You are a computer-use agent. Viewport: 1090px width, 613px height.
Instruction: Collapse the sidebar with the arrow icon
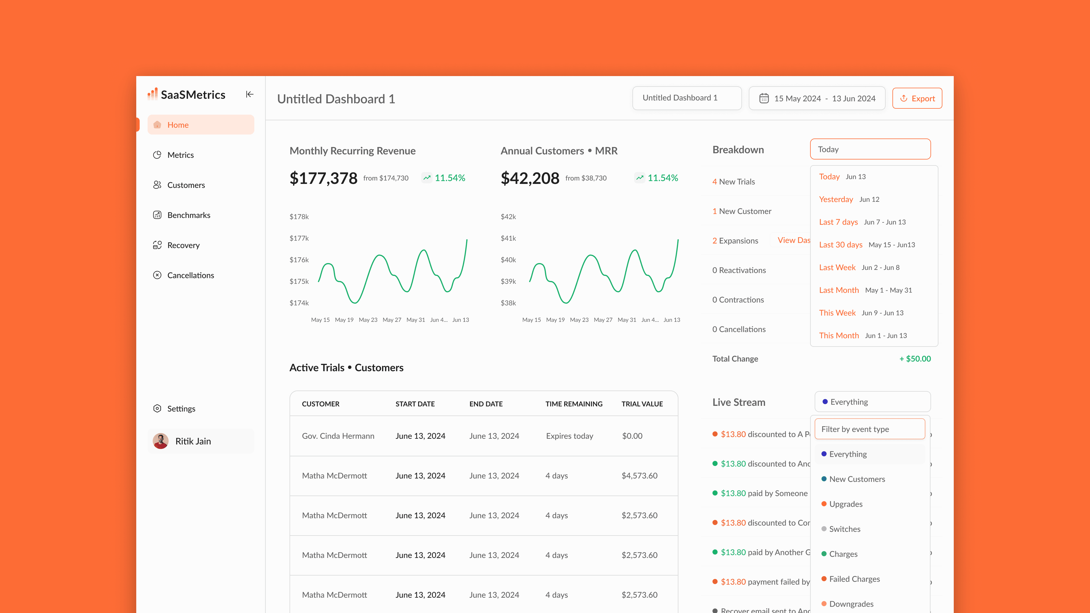(x=250, y=94)
